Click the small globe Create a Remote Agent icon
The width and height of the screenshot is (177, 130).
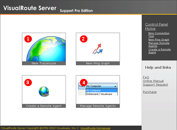[x=44, y=91]
